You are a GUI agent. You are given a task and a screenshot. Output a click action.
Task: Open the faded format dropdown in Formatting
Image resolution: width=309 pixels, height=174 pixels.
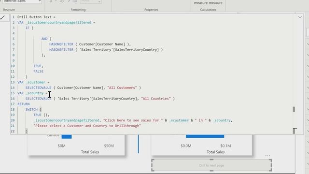(x=91, y=1)
